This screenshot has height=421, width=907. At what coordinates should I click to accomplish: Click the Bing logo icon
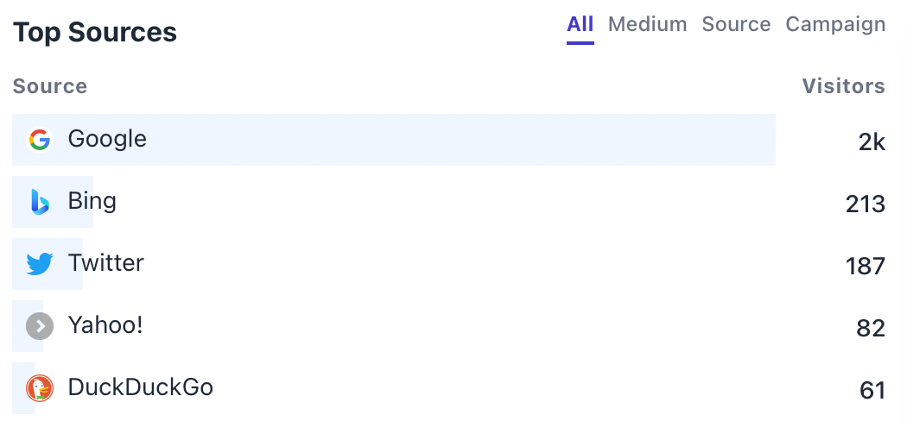pos(40,202)
